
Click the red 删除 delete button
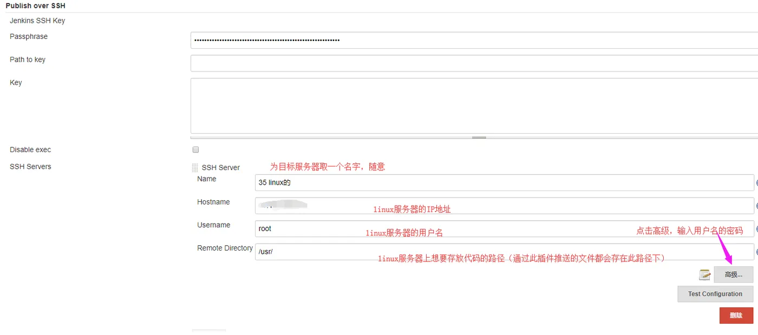click(x=736, y=316)
